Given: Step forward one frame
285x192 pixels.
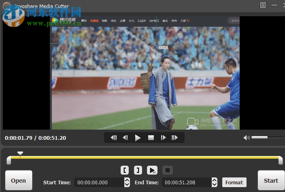Looking at the screenshot, I should coord(163,138).
